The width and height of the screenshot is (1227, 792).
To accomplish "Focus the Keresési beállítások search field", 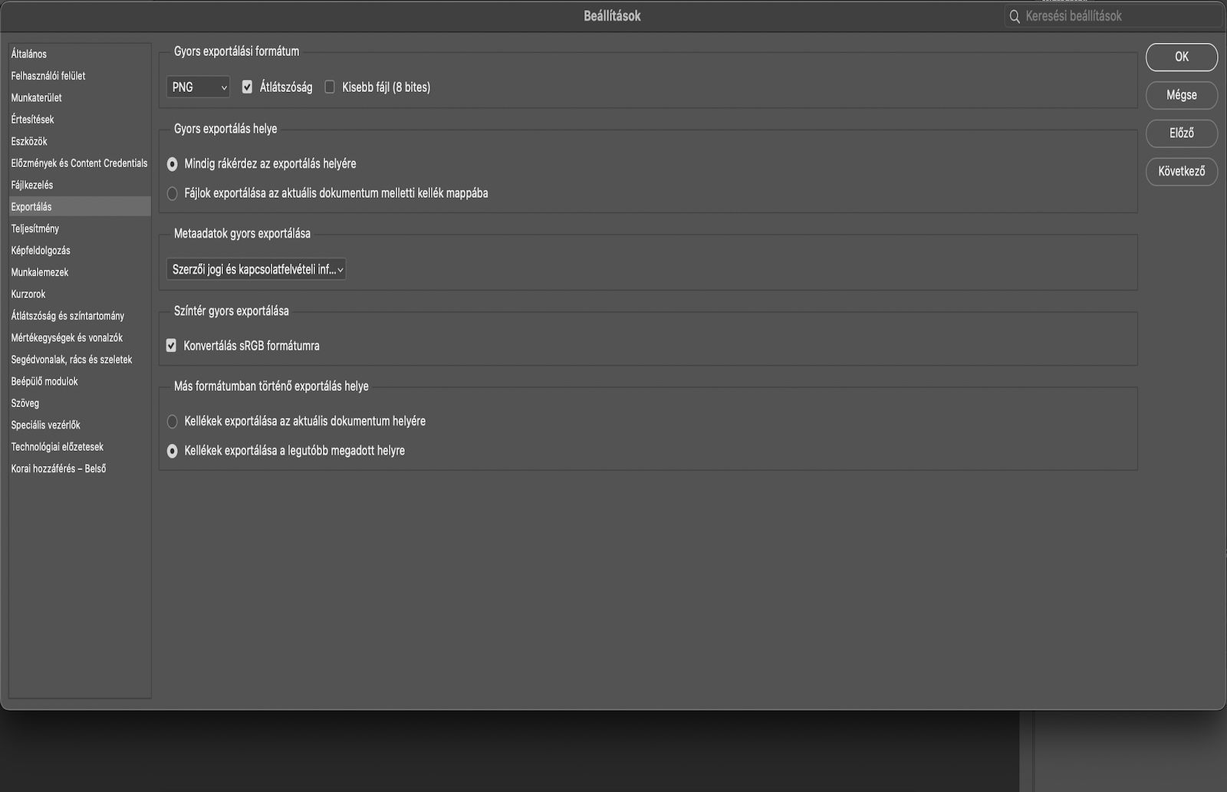I will 1113,16.
